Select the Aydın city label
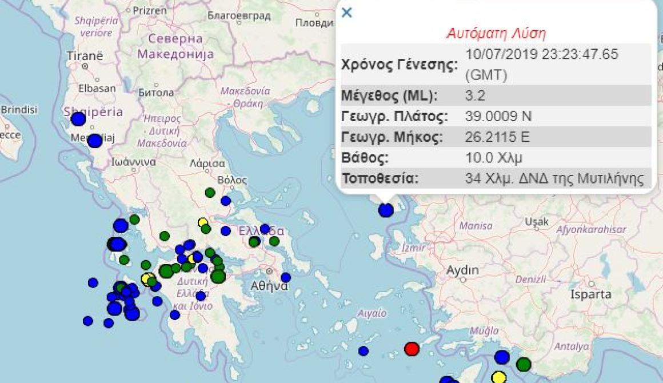The width and height of the screenshot is (663, 383). click(x=462, y=270)
